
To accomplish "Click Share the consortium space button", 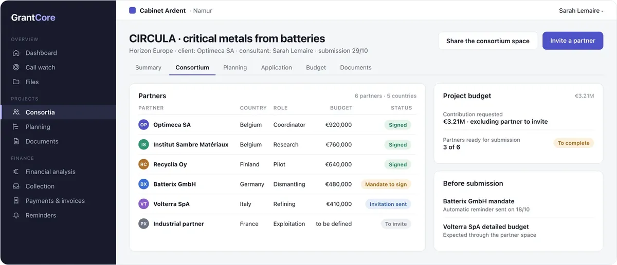I will [488, 41].
